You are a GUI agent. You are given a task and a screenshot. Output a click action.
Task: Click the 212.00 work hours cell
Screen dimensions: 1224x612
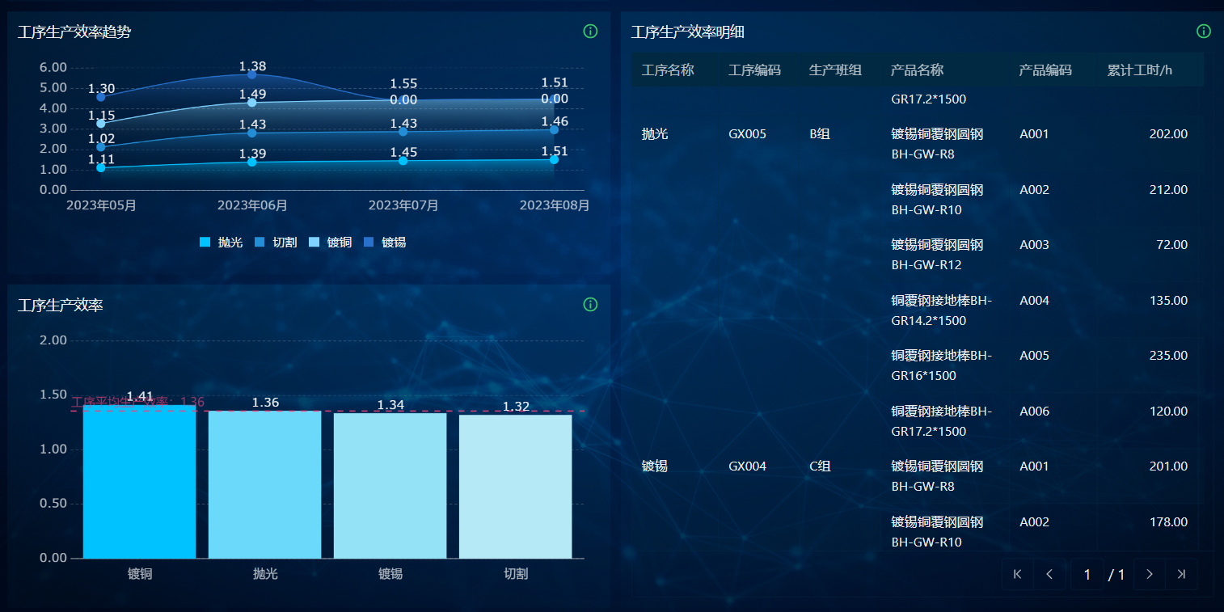pyautogui.click(x=1168, y=190)
